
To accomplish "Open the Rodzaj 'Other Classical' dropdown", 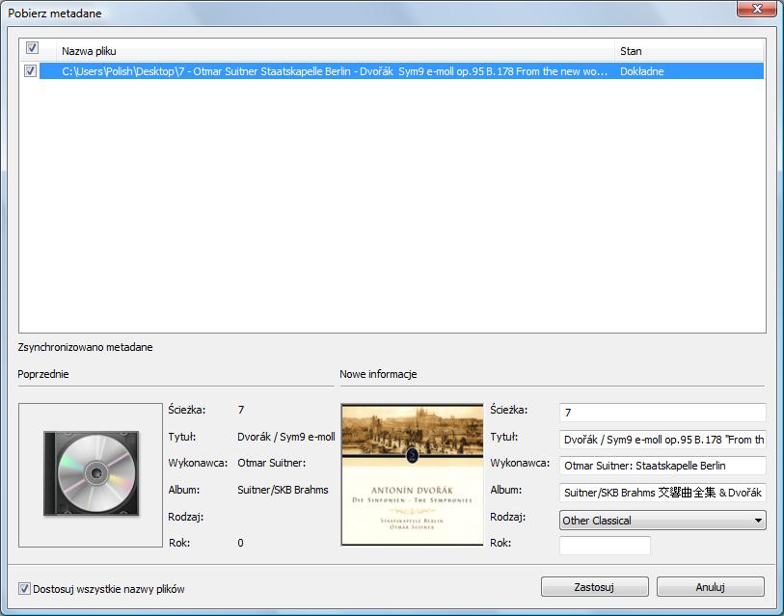I will (x=662, y=520).
